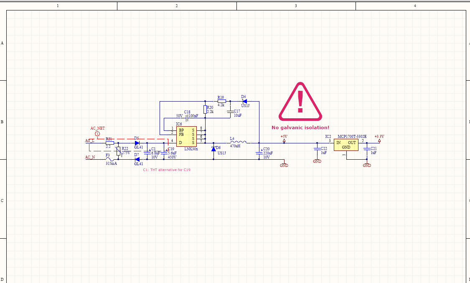Click the 4.2k value under R19

coord(221,105)
